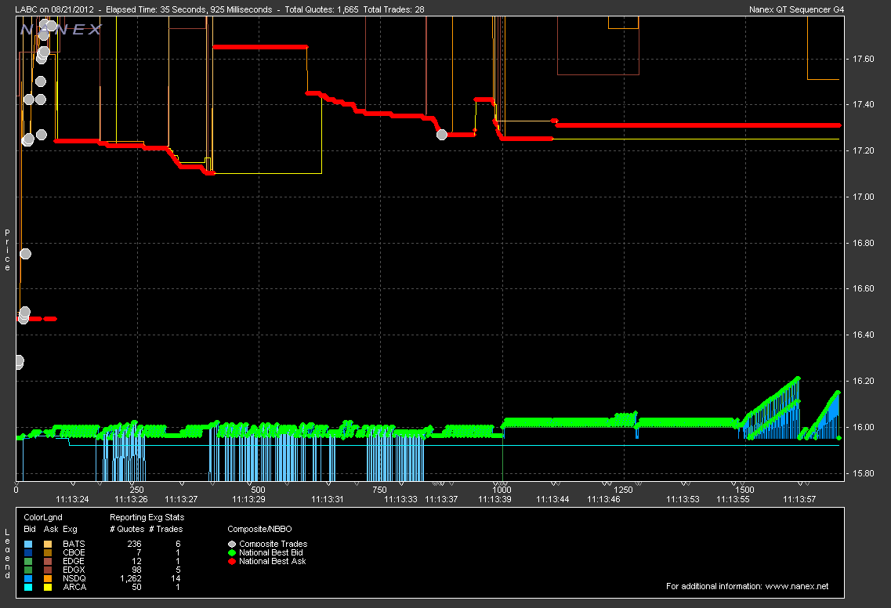Click the EDGX ask color swatch
The width and height of the screenshot is (891, 608).
(48, 570)
